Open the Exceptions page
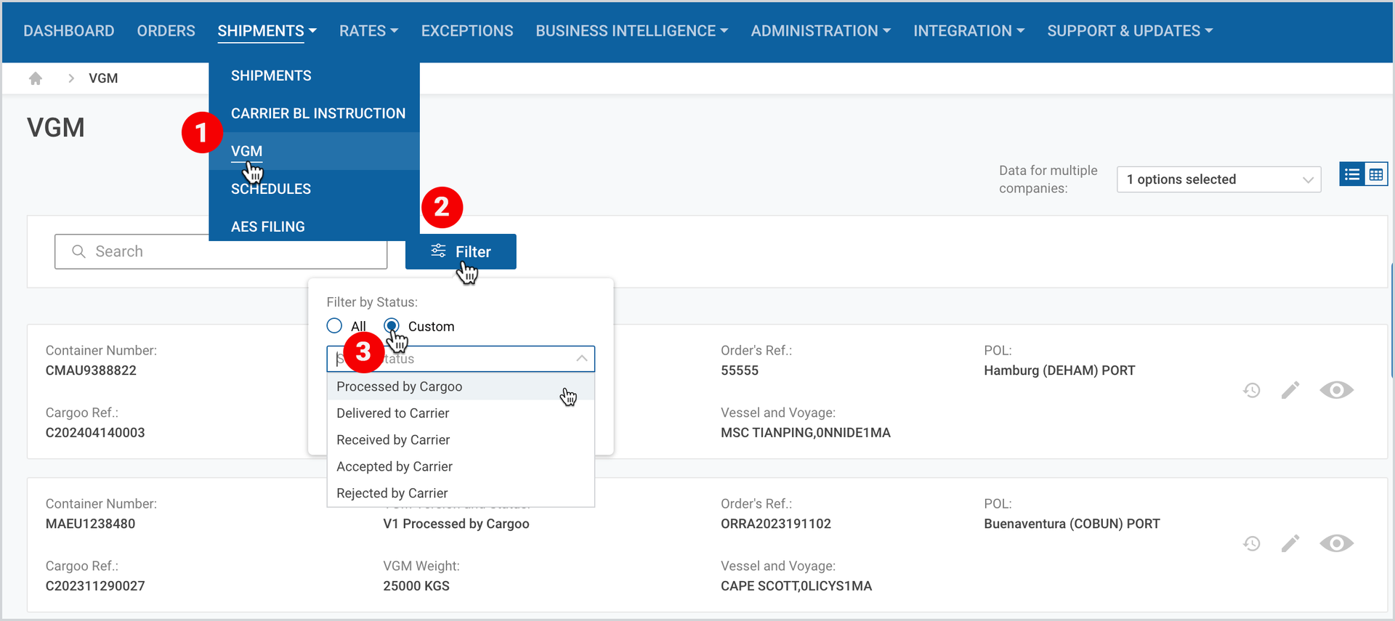 click(x=467, y=31)
